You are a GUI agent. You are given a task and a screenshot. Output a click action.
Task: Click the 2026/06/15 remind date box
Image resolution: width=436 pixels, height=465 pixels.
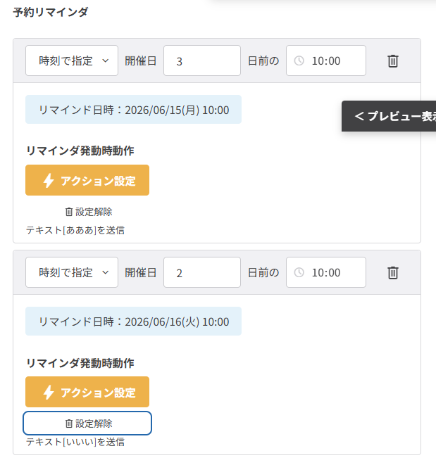pyautogui.click(x=133, y=110)
